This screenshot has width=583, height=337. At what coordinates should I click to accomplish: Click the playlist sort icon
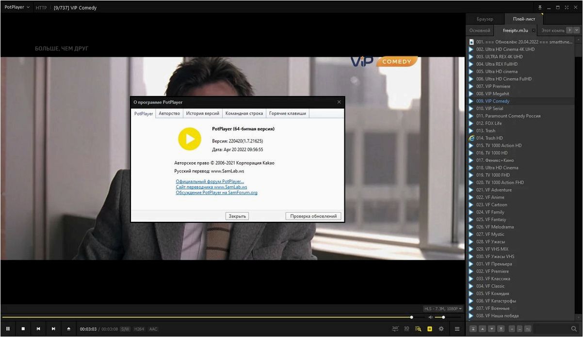tap(528, 329)
